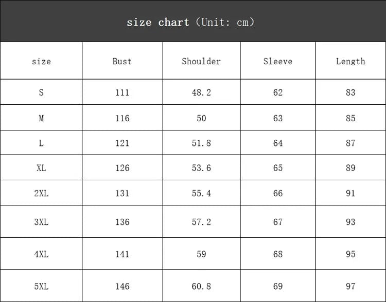Click the S size row label
Viewport: 386px width, 302px height.
coord(41,92)
